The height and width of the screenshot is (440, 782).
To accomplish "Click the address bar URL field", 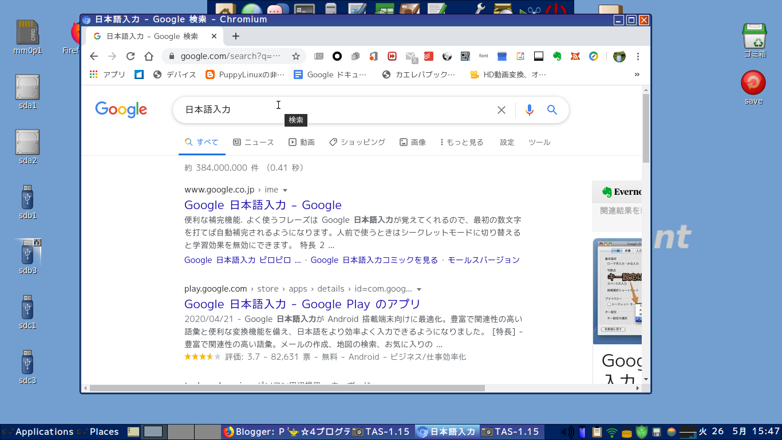I will click(230, 56).
